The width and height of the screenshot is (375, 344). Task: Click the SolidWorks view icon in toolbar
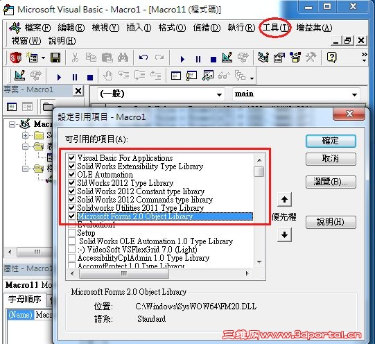(x=15, y=58)
